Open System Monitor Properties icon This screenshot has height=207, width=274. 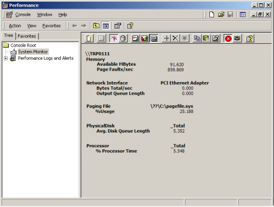[215, 38]
